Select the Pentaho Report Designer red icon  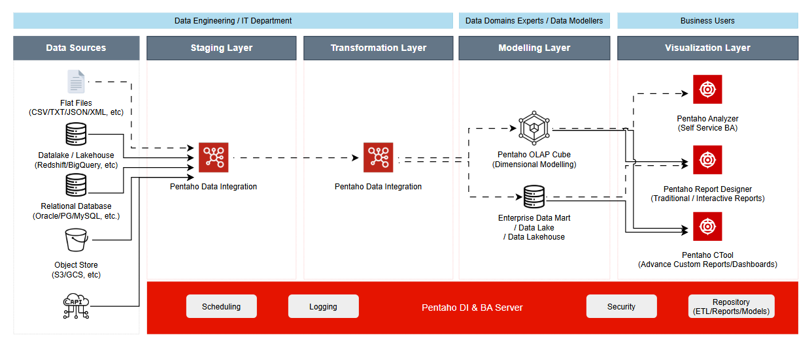click(707, 160)
